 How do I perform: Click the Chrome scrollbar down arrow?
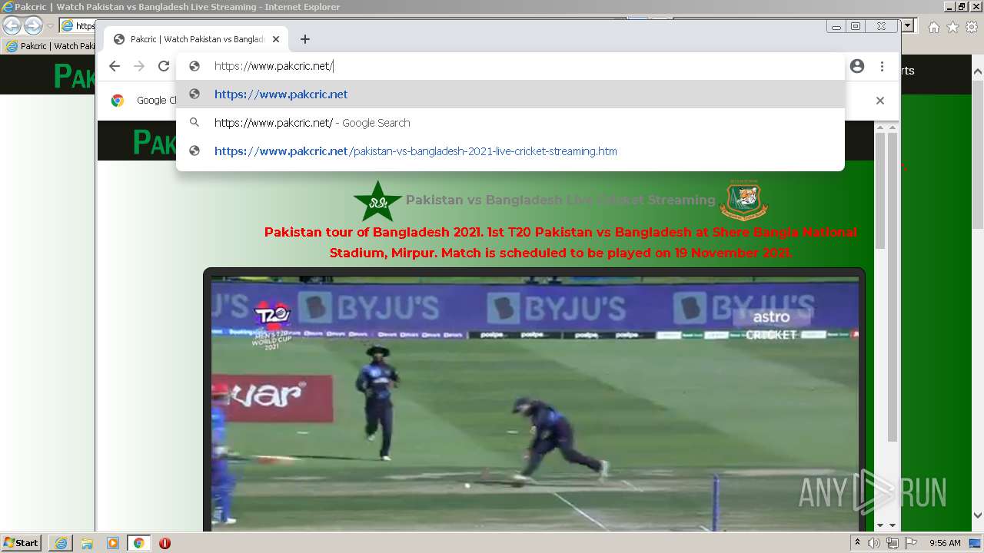pos(892,525)
